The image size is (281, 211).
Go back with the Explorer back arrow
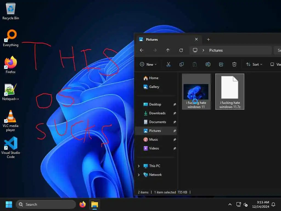pos(142,50)
